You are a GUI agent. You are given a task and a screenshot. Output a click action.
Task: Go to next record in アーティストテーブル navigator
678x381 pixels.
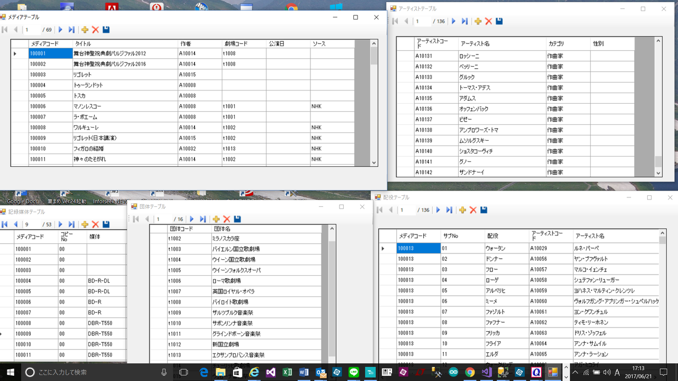coord(453,22)
